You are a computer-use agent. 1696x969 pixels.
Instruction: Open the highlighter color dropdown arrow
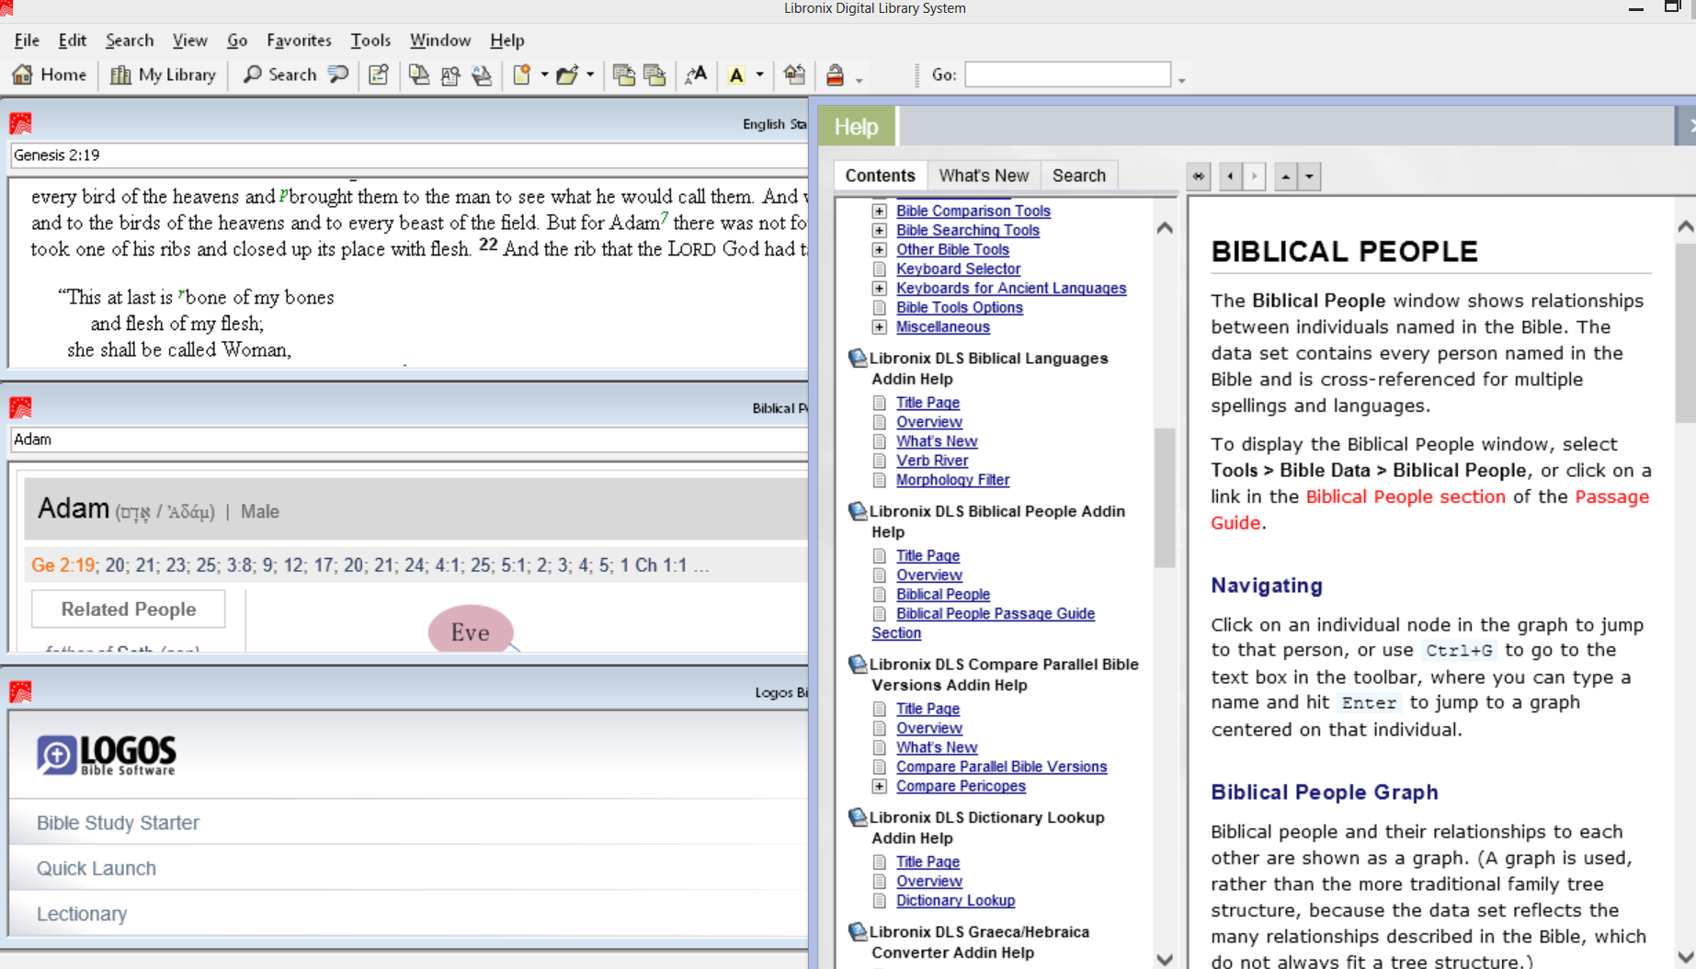760,75
